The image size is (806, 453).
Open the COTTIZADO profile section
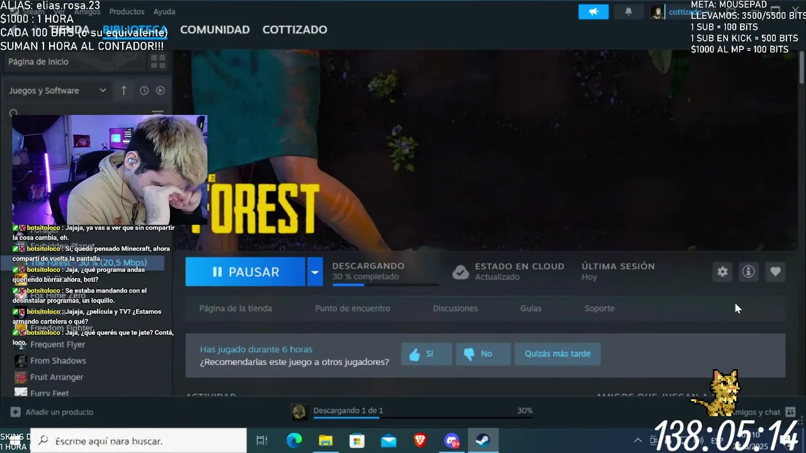click(295, 30)
